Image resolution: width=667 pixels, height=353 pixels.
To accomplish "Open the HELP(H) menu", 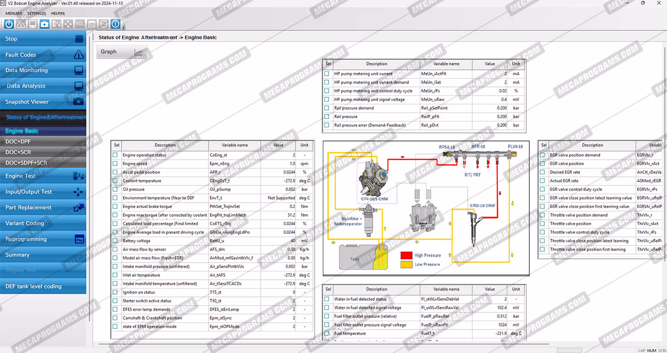I will click(x=58, y=13).
